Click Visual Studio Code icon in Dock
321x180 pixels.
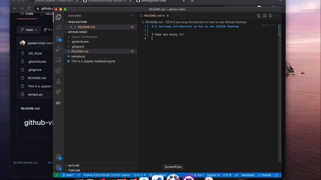coord(157,177)
